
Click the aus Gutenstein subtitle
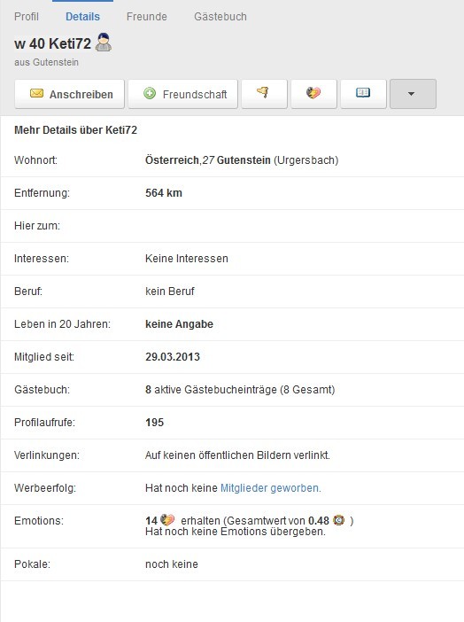pos(46,62)
